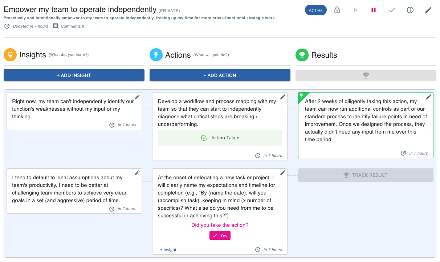Edit the goal title with pencil icon
This screenshot has width=440, height=262.
[x=428, y=10]
